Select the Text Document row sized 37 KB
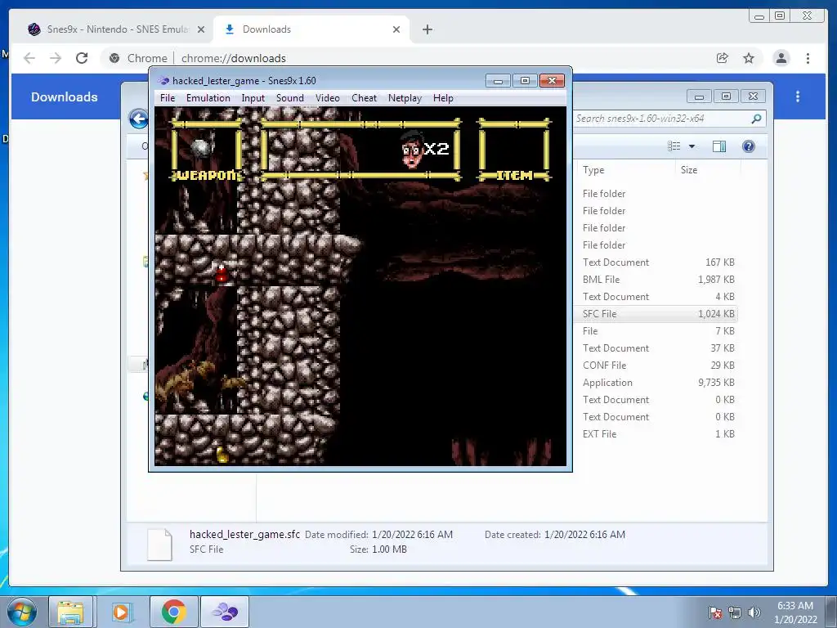 click(656, 348)
